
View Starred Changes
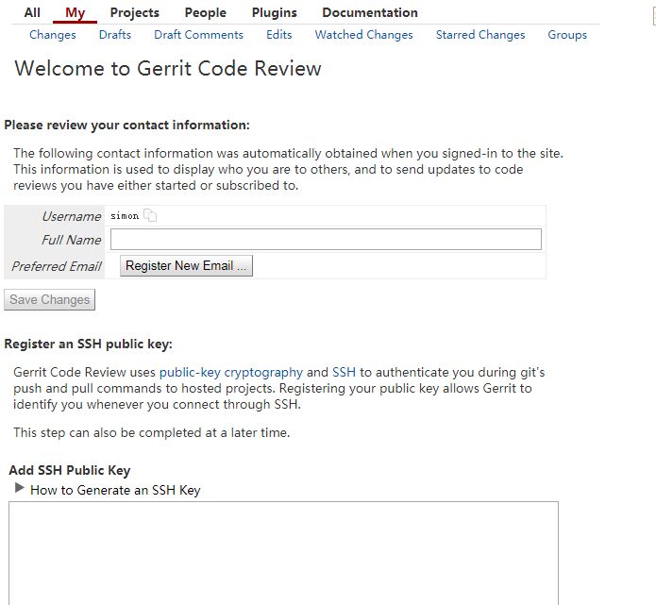point(480,35)
